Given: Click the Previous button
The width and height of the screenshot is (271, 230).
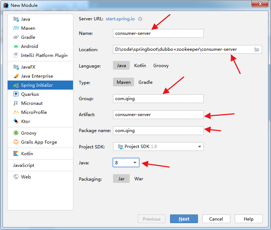Looking at the screenshot, I should (x=151, y=219).
